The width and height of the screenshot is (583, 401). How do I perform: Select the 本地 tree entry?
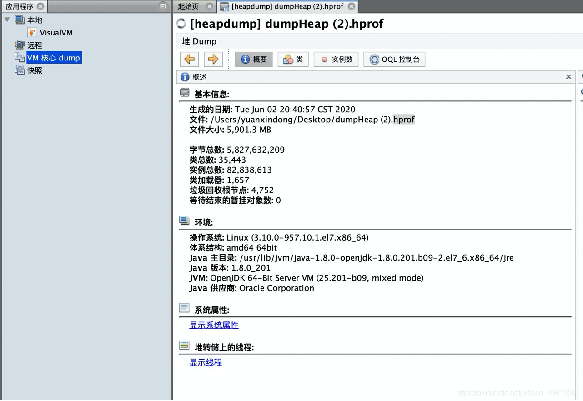[x=35, y=20]
